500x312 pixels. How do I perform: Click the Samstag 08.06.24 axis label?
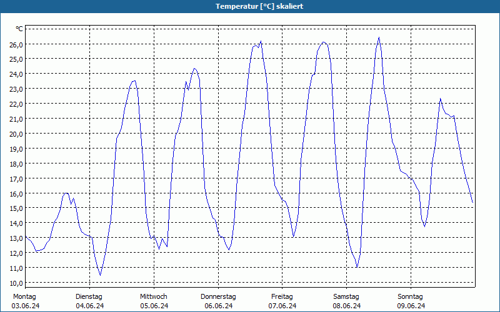coord(347,301)
